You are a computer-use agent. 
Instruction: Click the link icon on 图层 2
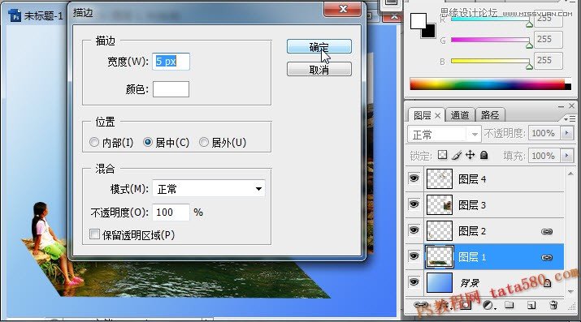click(x=547, y=231)
